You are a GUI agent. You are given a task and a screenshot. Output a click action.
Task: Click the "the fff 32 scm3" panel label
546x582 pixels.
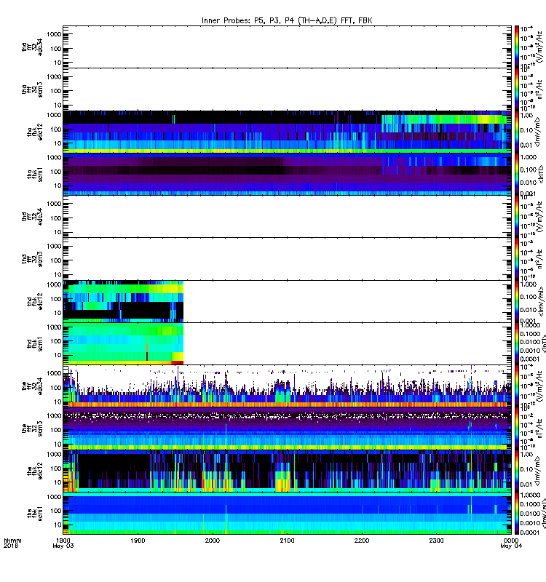pyautogui.click(x=32, y=428)
